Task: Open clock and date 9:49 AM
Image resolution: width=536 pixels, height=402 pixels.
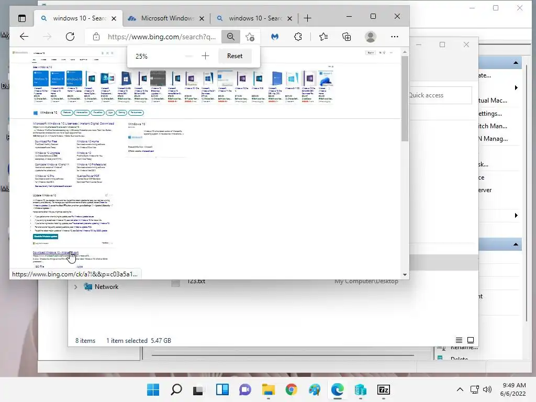Action: point(513,389)
